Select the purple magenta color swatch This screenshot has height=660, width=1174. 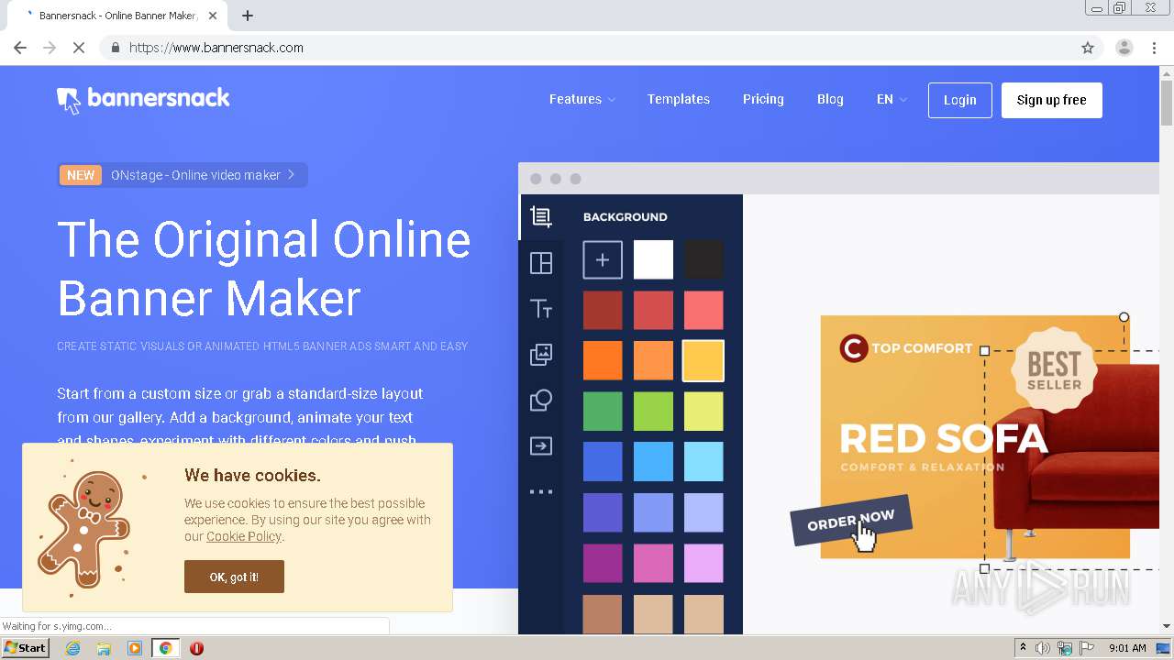[x=603, y=563]
